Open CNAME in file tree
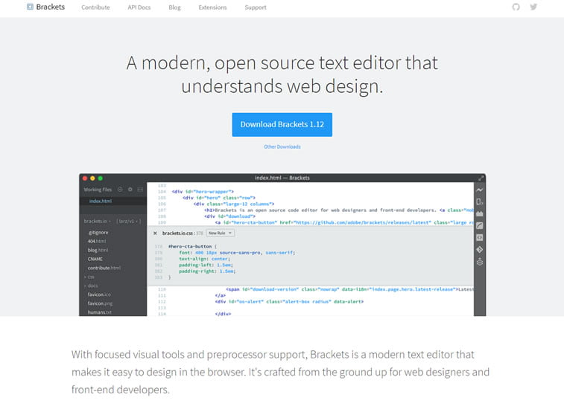564x406 pixels. pyautogui.click(x=95, y=259)
